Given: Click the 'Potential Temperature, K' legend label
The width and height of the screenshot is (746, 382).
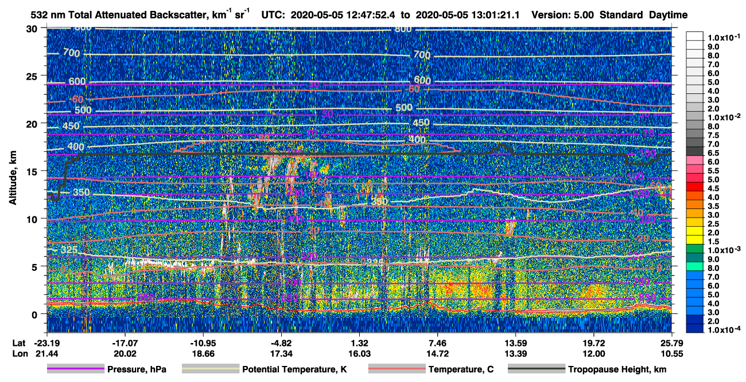Looking at the screenshot, I should click(x=294, y=369).
